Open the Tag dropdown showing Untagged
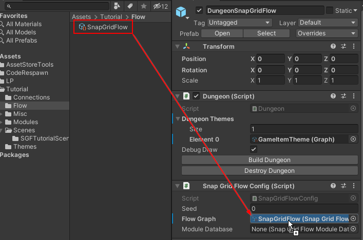This screenshot has width=363, height=240. [240, 23]
